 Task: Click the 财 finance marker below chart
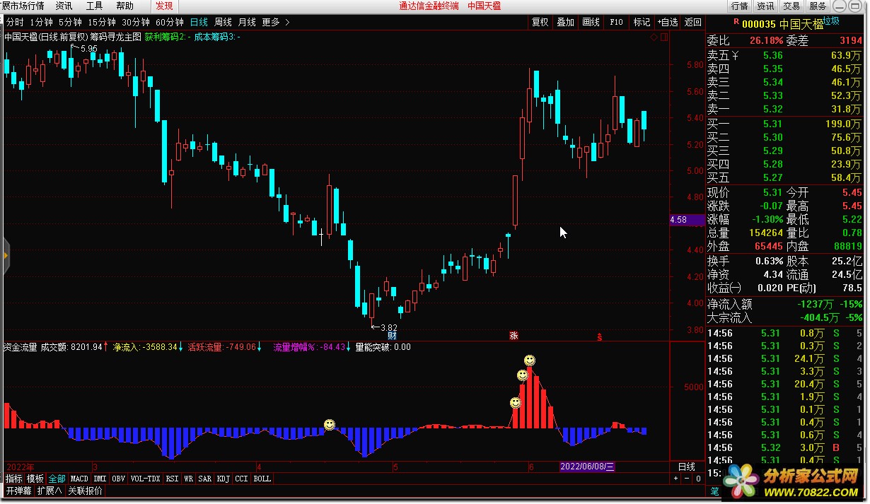pyautogui.click(x=392, y=336)
